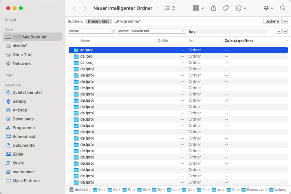Click Resources in the path bar

click(253, 190)
